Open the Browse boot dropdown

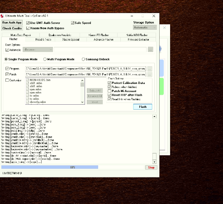(x=38, y=50)
